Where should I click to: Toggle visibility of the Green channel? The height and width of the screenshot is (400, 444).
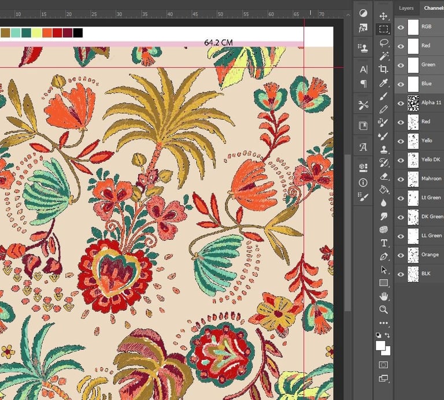click(x=401, y=65)
